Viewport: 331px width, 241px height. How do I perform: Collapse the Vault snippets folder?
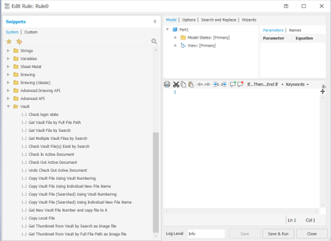[8, 106]
